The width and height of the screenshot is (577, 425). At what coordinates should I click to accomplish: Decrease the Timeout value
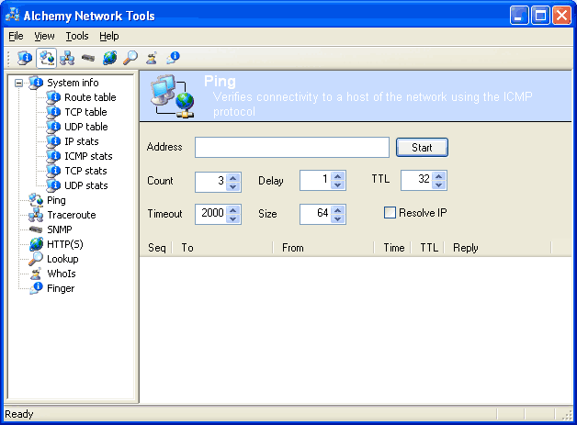pos(233,218)
